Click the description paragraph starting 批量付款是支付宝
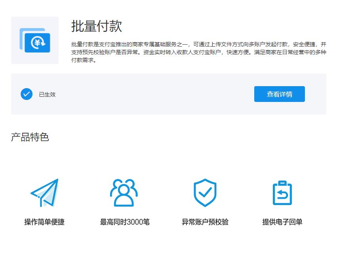The height and width of the screenshot is (258, 337). pos(199,52)
